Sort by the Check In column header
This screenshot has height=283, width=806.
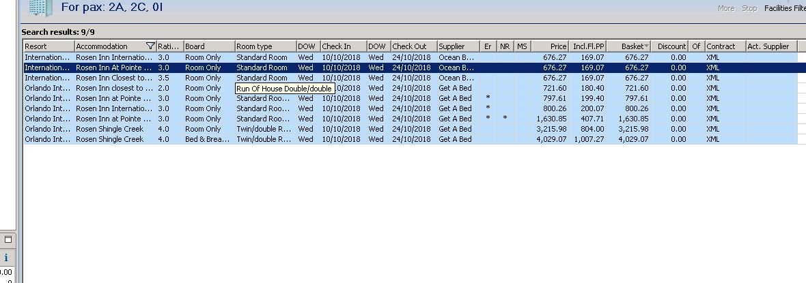pos(344,46)
